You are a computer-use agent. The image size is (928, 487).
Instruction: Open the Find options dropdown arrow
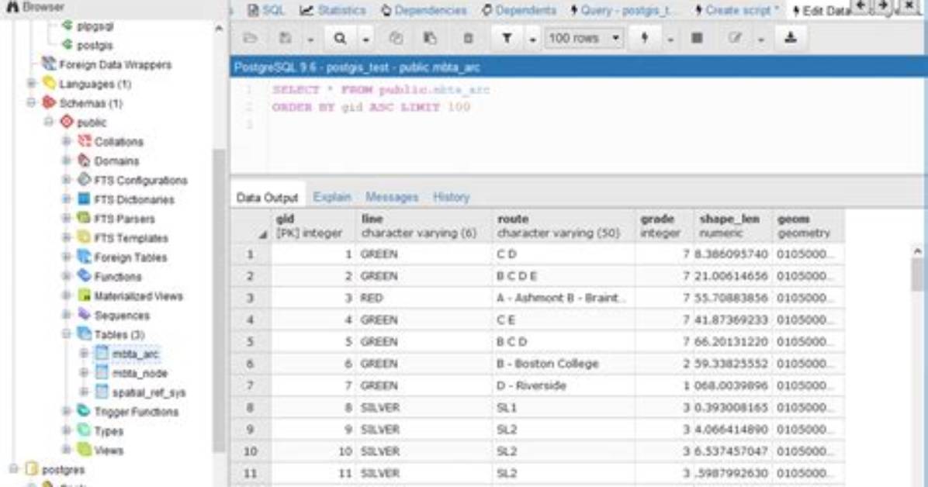pos(365,39)
